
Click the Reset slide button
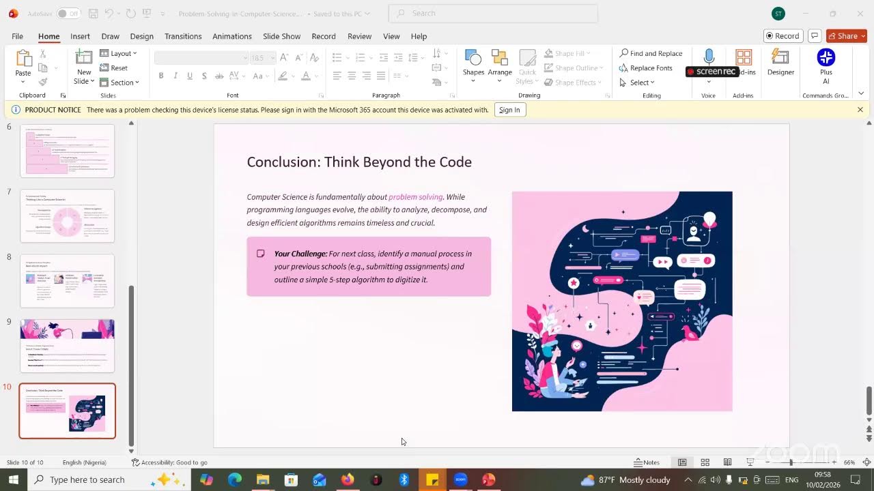(x=114, y=68)
